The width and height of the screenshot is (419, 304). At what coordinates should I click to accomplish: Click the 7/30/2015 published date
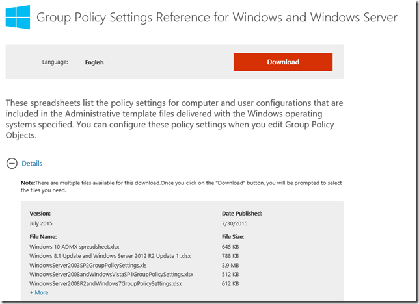pyautogui.click(x=236, y=223)
